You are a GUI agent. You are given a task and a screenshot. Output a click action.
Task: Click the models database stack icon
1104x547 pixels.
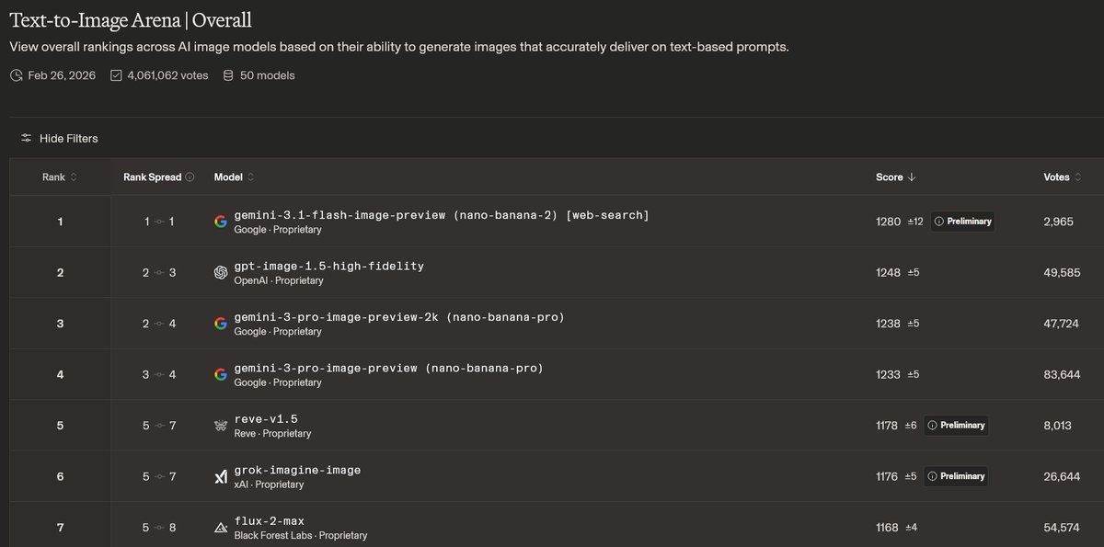pyautogui.click(x=228, y=75)
